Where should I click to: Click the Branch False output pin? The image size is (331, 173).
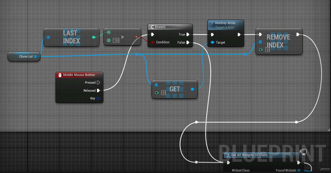point(188,42)
